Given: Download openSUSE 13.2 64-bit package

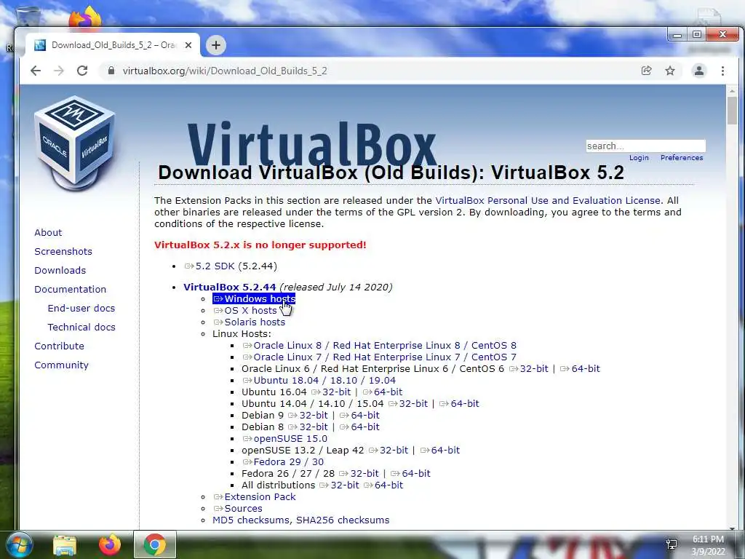Looking at the screenshot, I should (440, 450).
